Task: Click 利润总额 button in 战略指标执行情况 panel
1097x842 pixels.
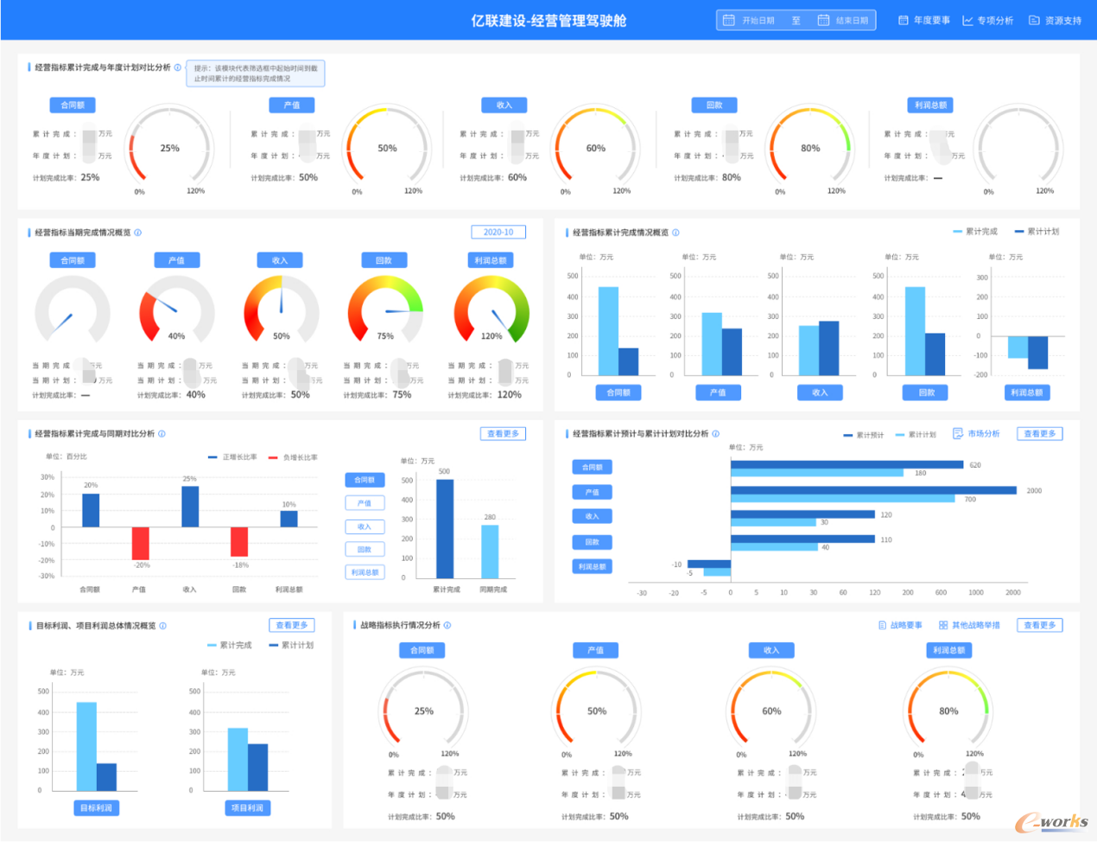Action: pyautogui.click(x=950, y=650)
